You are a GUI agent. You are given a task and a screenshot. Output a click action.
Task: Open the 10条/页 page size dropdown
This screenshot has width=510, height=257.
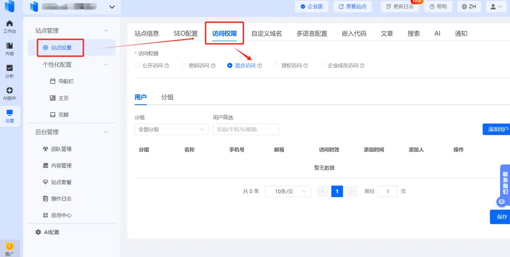pos(288,191)
